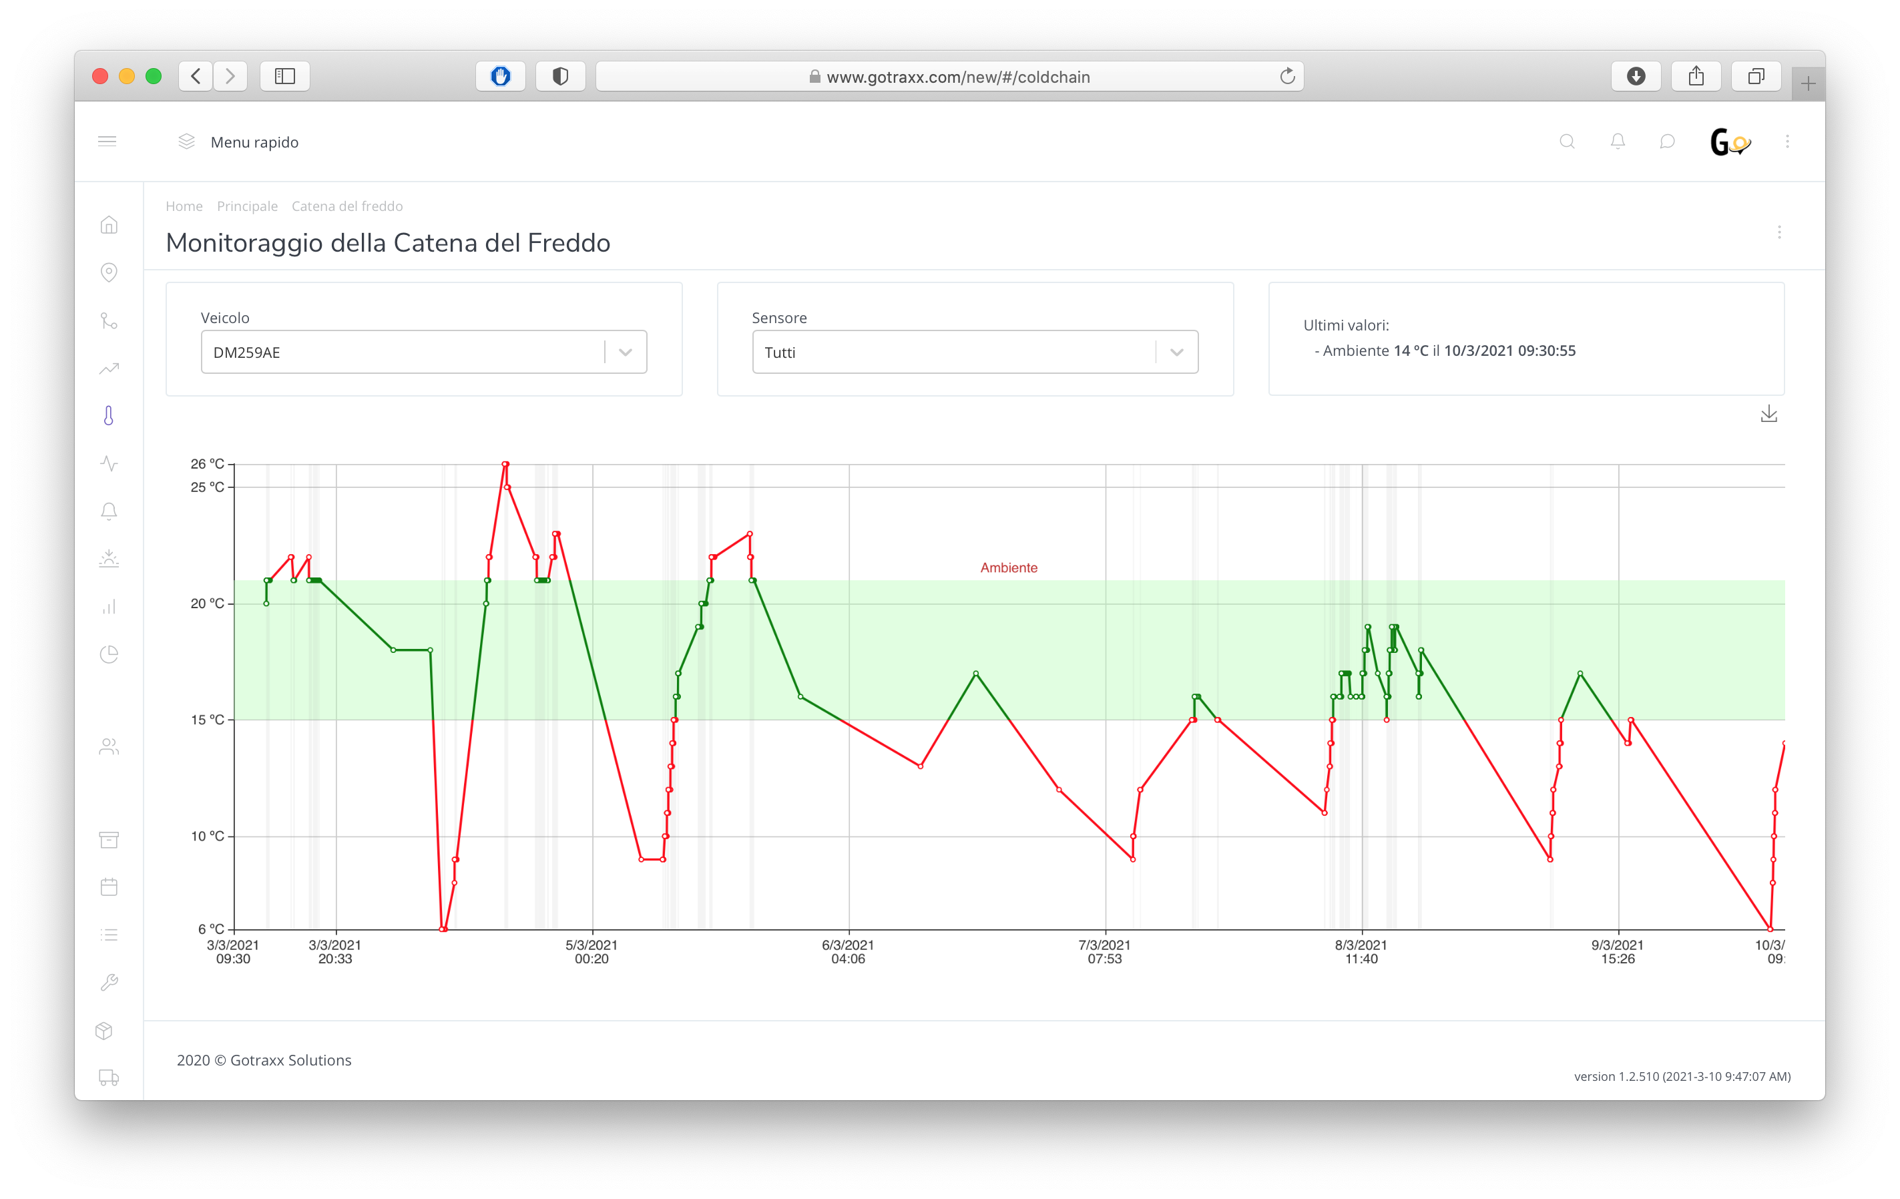Click the 5/3/2021 00:20 axis label
This screenshot has width=1900, height=1199.
(x=591, y=951)
